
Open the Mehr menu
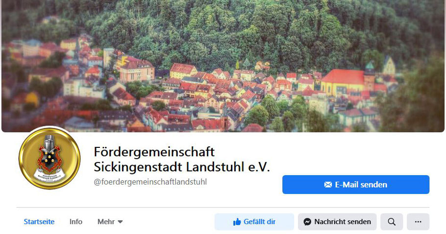[110, 222]
